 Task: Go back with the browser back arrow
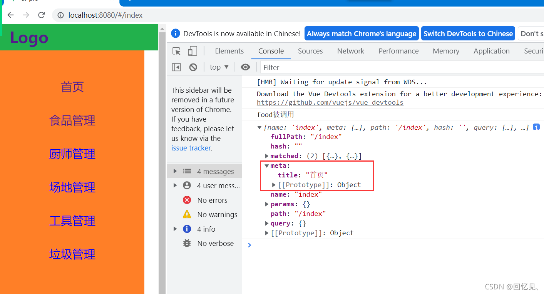[x=10, y=15]
